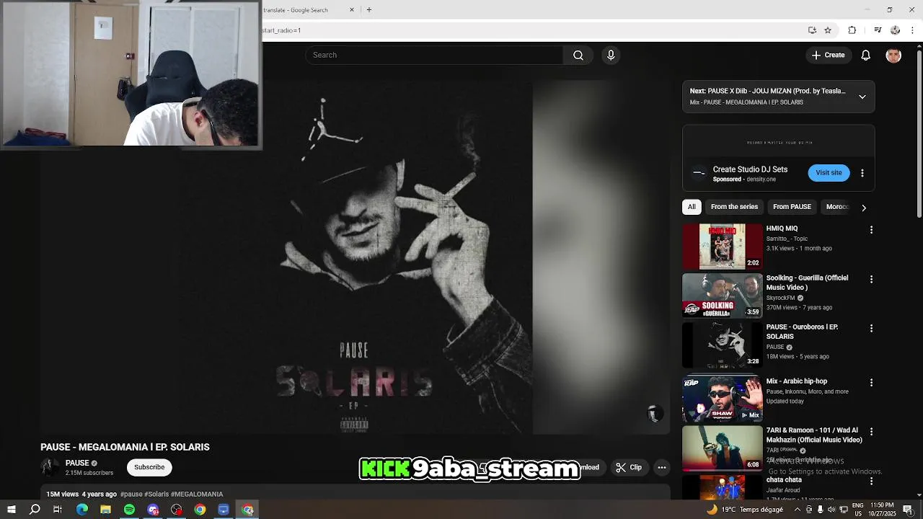This screenshot has width=923, height=519.
Task: Select the All filter chip
Action: [692, 207]
